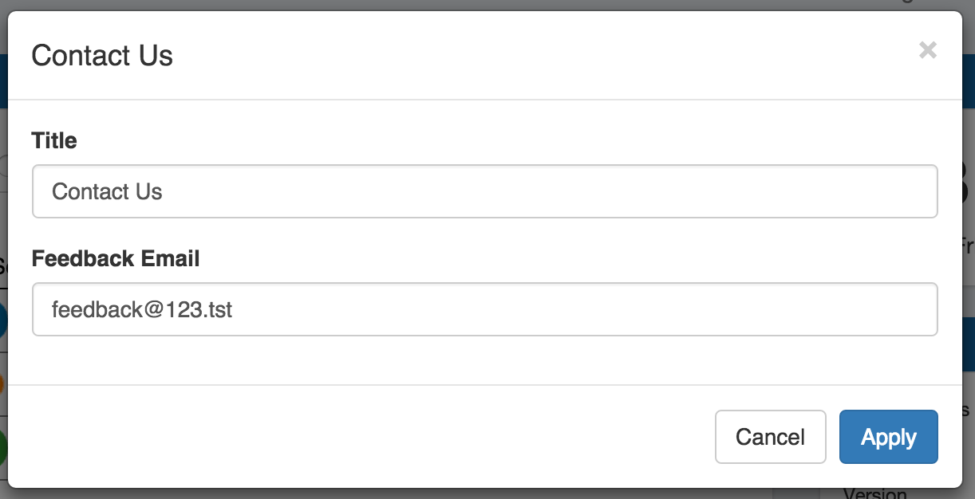The width and height of the screenshot is (975, 499).
Task: Focus the Title text input
Action: [484, 191]
